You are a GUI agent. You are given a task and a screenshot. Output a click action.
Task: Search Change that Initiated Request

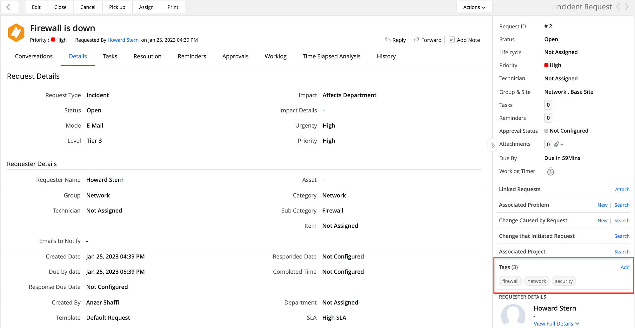622,236
